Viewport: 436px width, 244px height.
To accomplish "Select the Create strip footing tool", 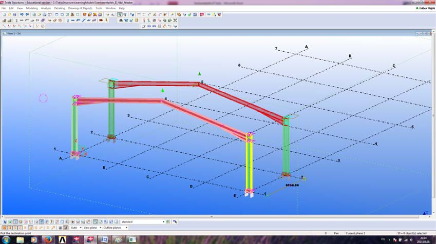I will pyautogui.click(x=9, y=21).
